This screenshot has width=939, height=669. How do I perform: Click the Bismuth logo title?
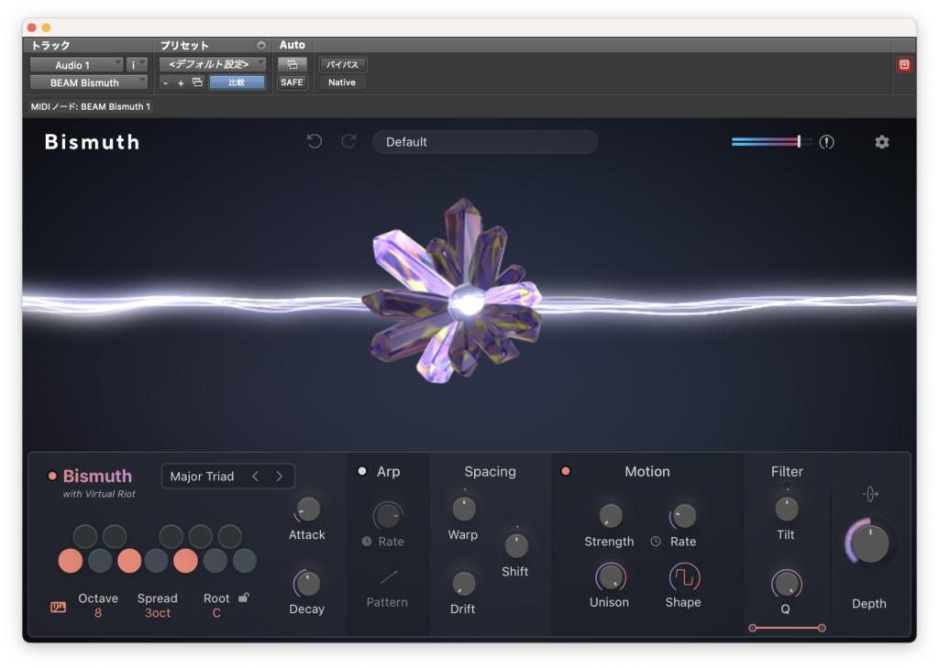coord(93,142)
